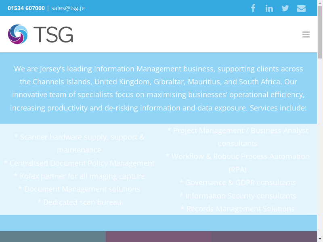Select the Scanner hardware supply text
The height and width of the screenshot is (242, 323).
pos(79,137)
